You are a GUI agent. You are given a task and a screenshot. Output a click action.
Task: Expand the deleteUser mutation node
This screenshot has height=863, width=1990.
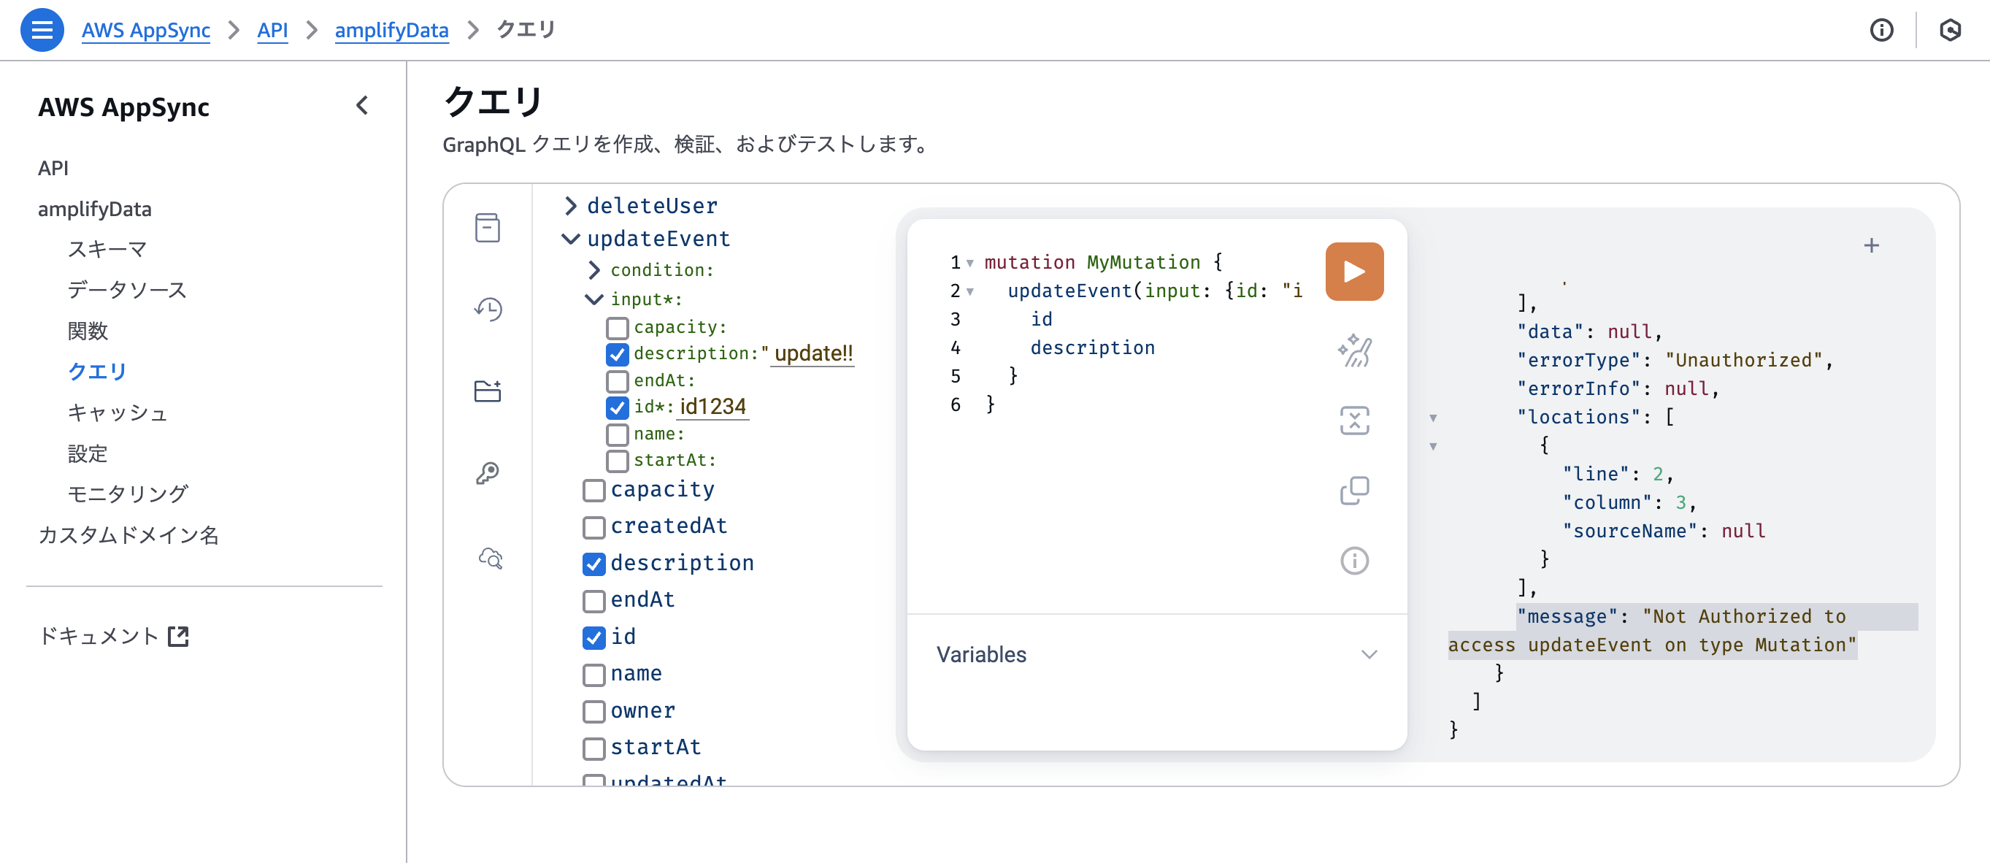[570, 205]
